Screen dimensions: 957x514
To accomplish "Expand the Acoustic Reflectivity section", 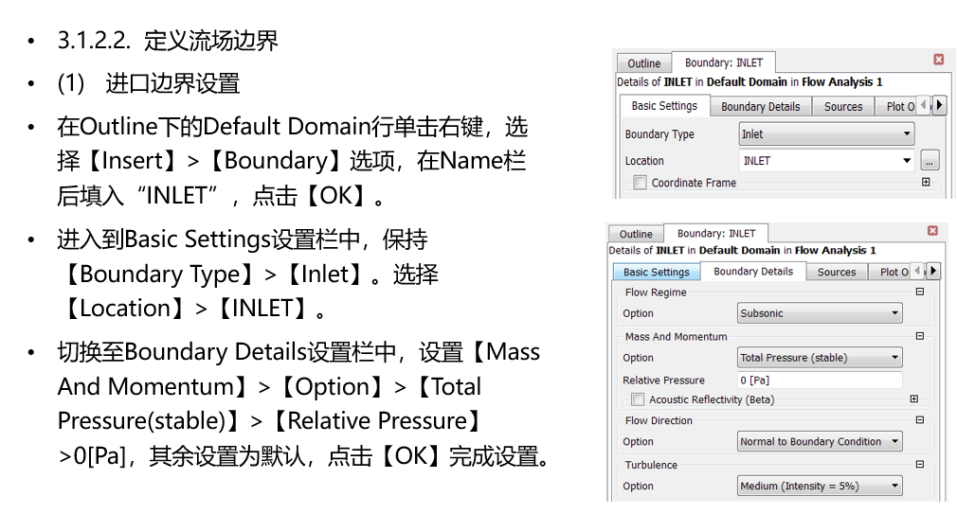I will pyautogui.click(x=913, y=399).
